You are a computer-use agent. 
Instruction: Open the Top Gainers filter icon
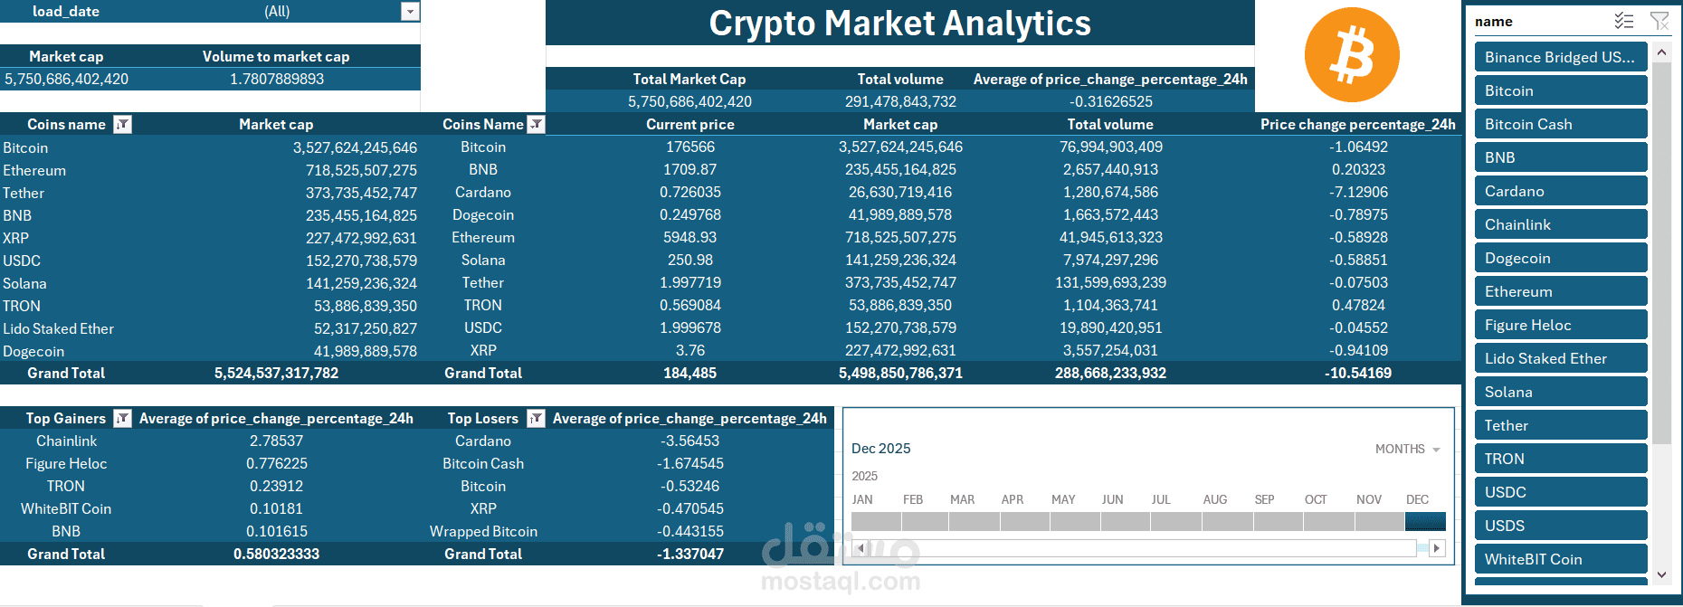click(x=124, y=418)
